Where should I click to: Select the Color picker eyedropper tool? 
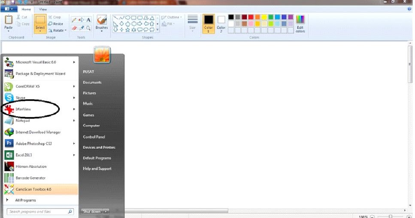(x=81, y=28)
